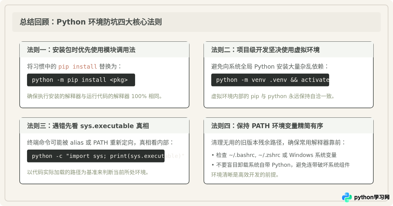Click text '清理无用的旧版本残余路径，确保常用解释器靠前：'
The width and height of the screenshot is (393, 206).
pyautogui.click(x=279, y=143)
